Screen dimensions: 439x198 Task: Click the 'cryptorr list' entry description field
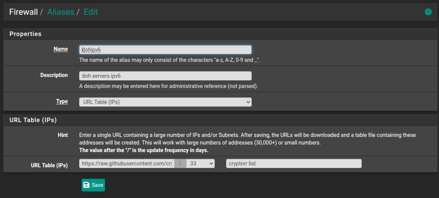294,163
